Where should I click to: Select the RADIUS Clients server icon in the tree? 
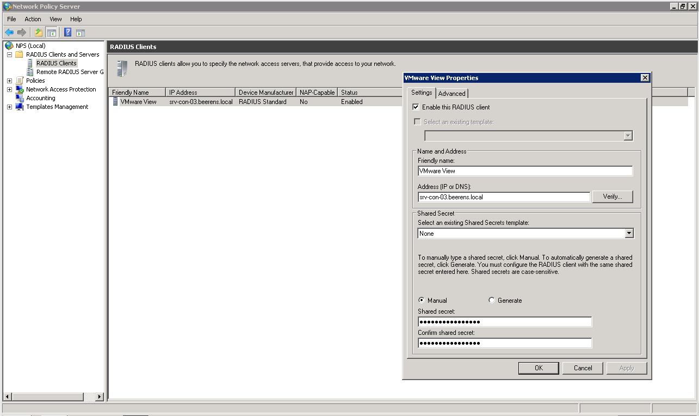coord(30,63)
